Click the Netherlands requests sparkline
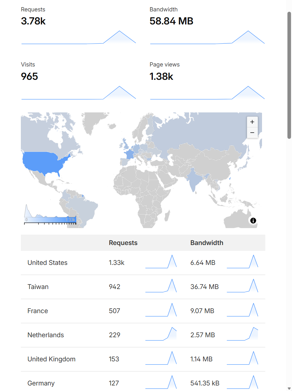Screen dimensions: 292x391 point(161,334)
